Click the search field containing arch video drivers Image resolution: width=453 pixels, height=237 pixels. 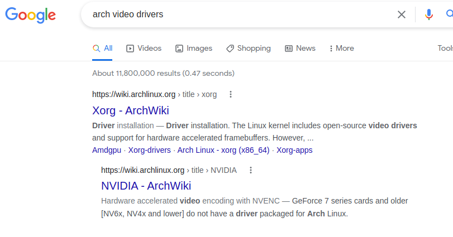[x=240, y=14]
